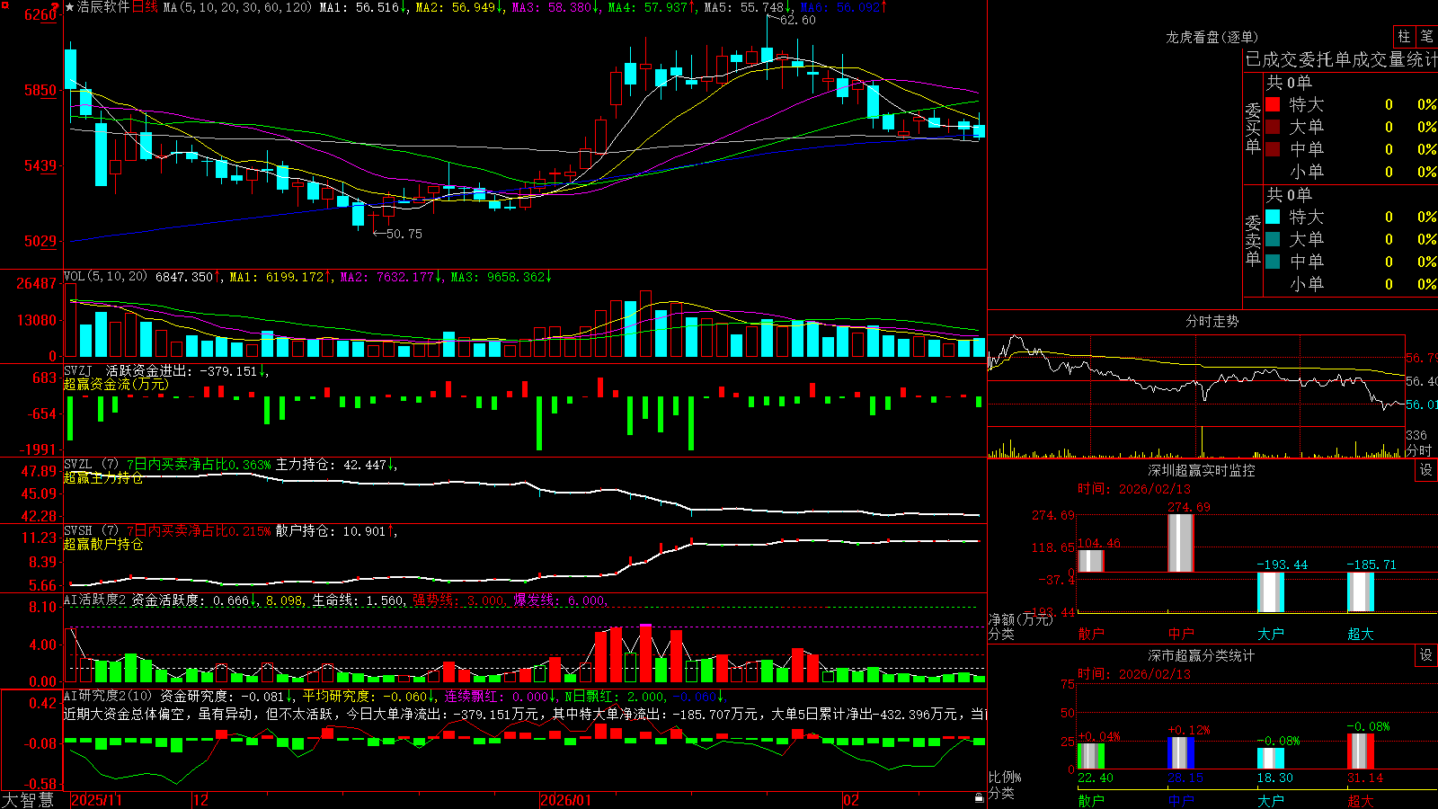Switch 龙虎看盘 to 柱 (bar) view
Image resolution: width=1438 pixels, height=809 pixels.
click(x=1404, y=36)
